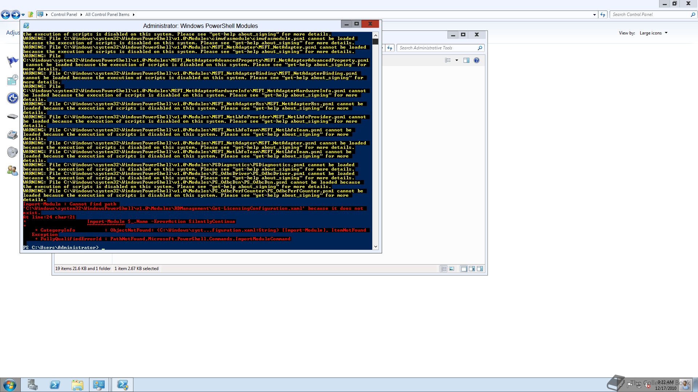698x392 pixels.
Task: Minimize the Administrative Tools window
Action: click(x=453, y=35)
